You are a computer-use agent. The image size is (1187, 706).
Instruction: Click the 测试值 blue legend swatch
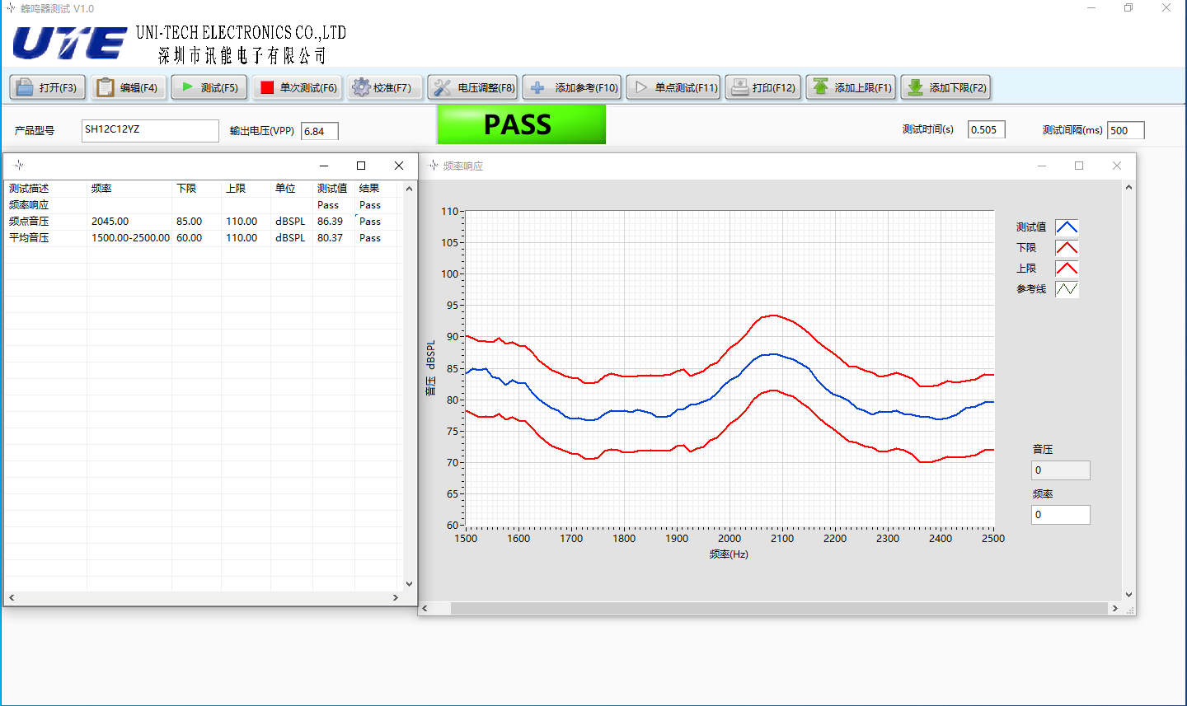tap(1067, 227)
